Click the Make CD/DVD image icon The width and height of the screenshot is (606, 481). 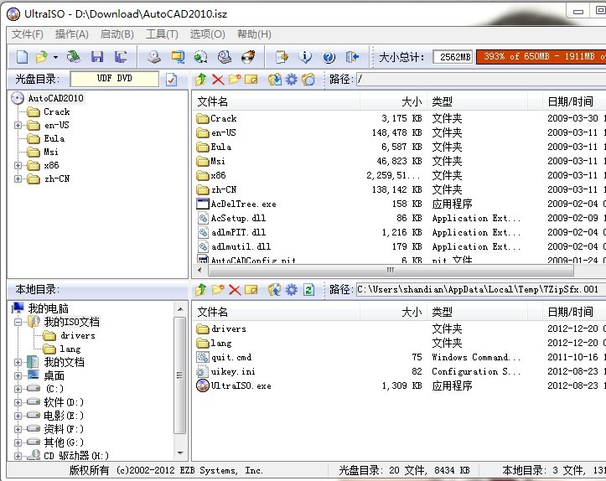[x=154, y=57]
